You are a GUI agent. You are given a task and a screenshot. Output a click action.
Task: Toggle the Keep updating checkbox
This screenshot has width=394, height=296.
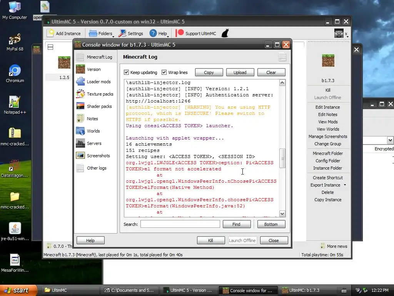click(126, 72)
